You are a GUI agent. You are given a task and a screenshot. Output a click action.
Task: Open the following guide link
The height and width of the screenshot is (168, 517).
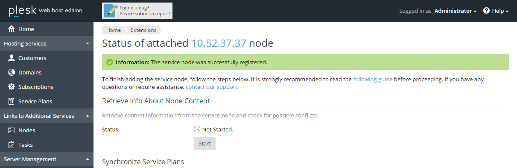373,79
